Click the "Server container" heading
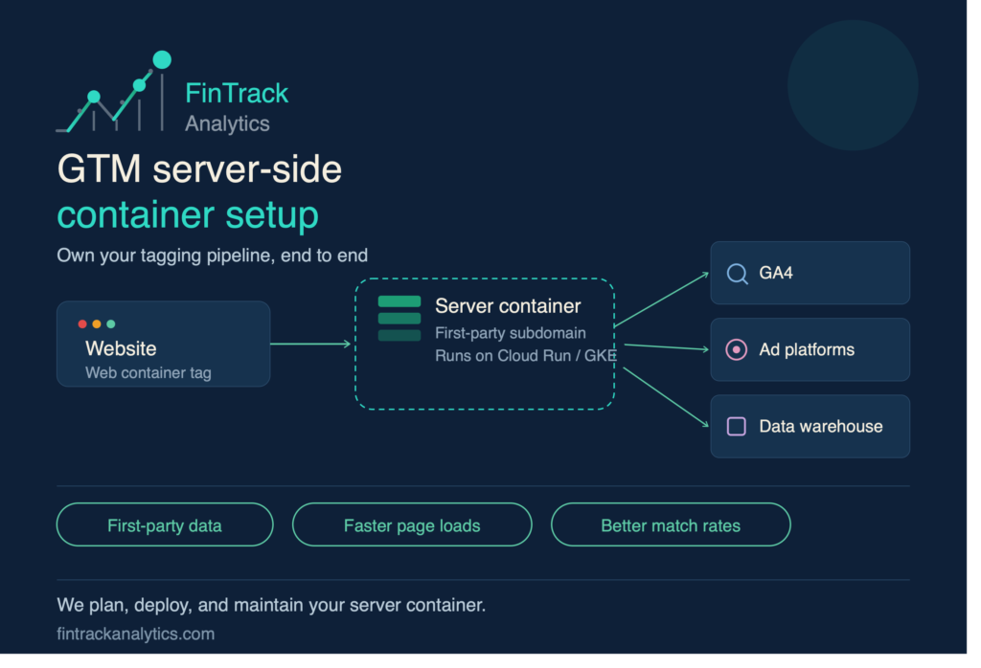 [x=508, y=306]
